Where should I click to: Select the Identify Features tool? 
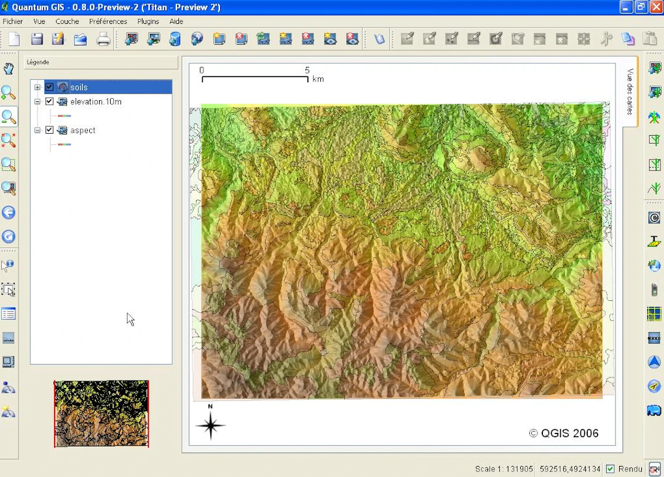[9, 265]
